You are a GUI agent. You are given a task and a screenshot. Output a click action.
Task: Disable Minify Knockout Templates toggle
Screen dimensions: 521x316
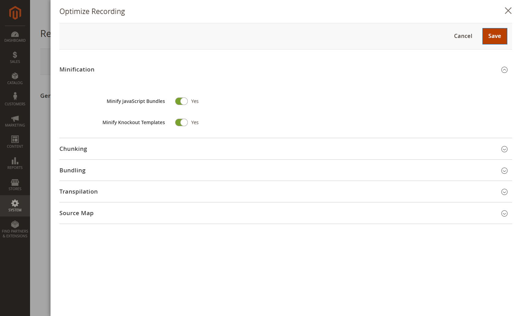181,122
